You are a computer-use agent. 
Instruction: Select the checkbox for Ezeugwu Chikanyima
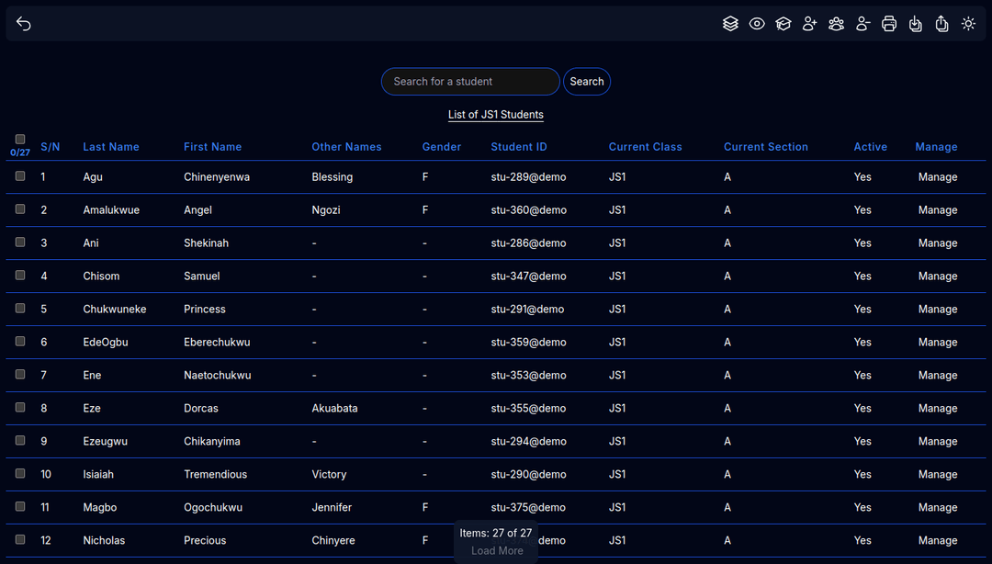click(x=20, y=441)
